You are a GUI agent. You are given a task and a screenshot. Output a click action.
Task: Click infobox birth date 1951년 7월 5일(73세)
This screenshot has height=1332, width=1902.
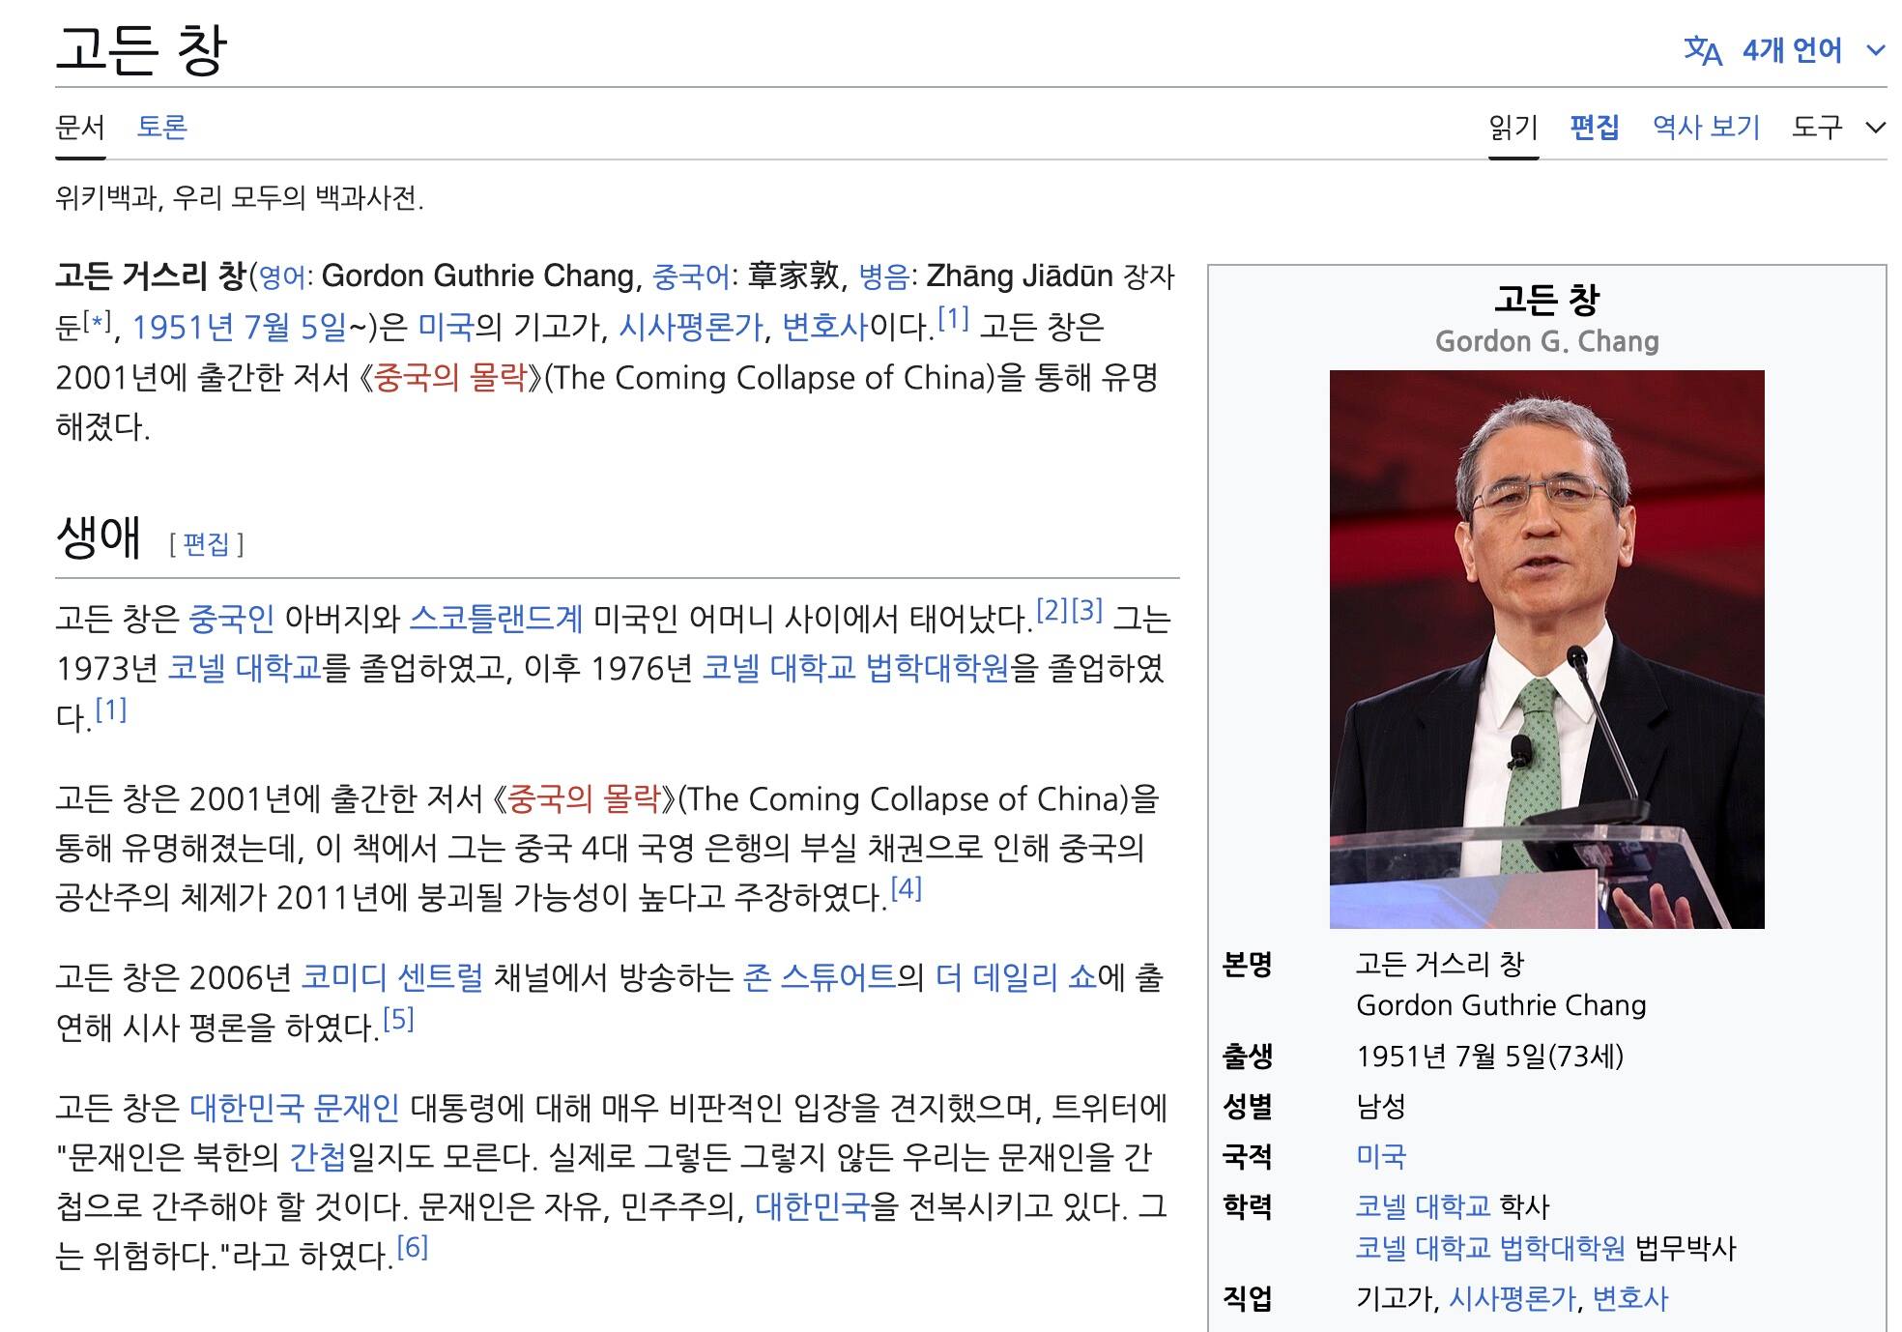coord(1489,1057)
